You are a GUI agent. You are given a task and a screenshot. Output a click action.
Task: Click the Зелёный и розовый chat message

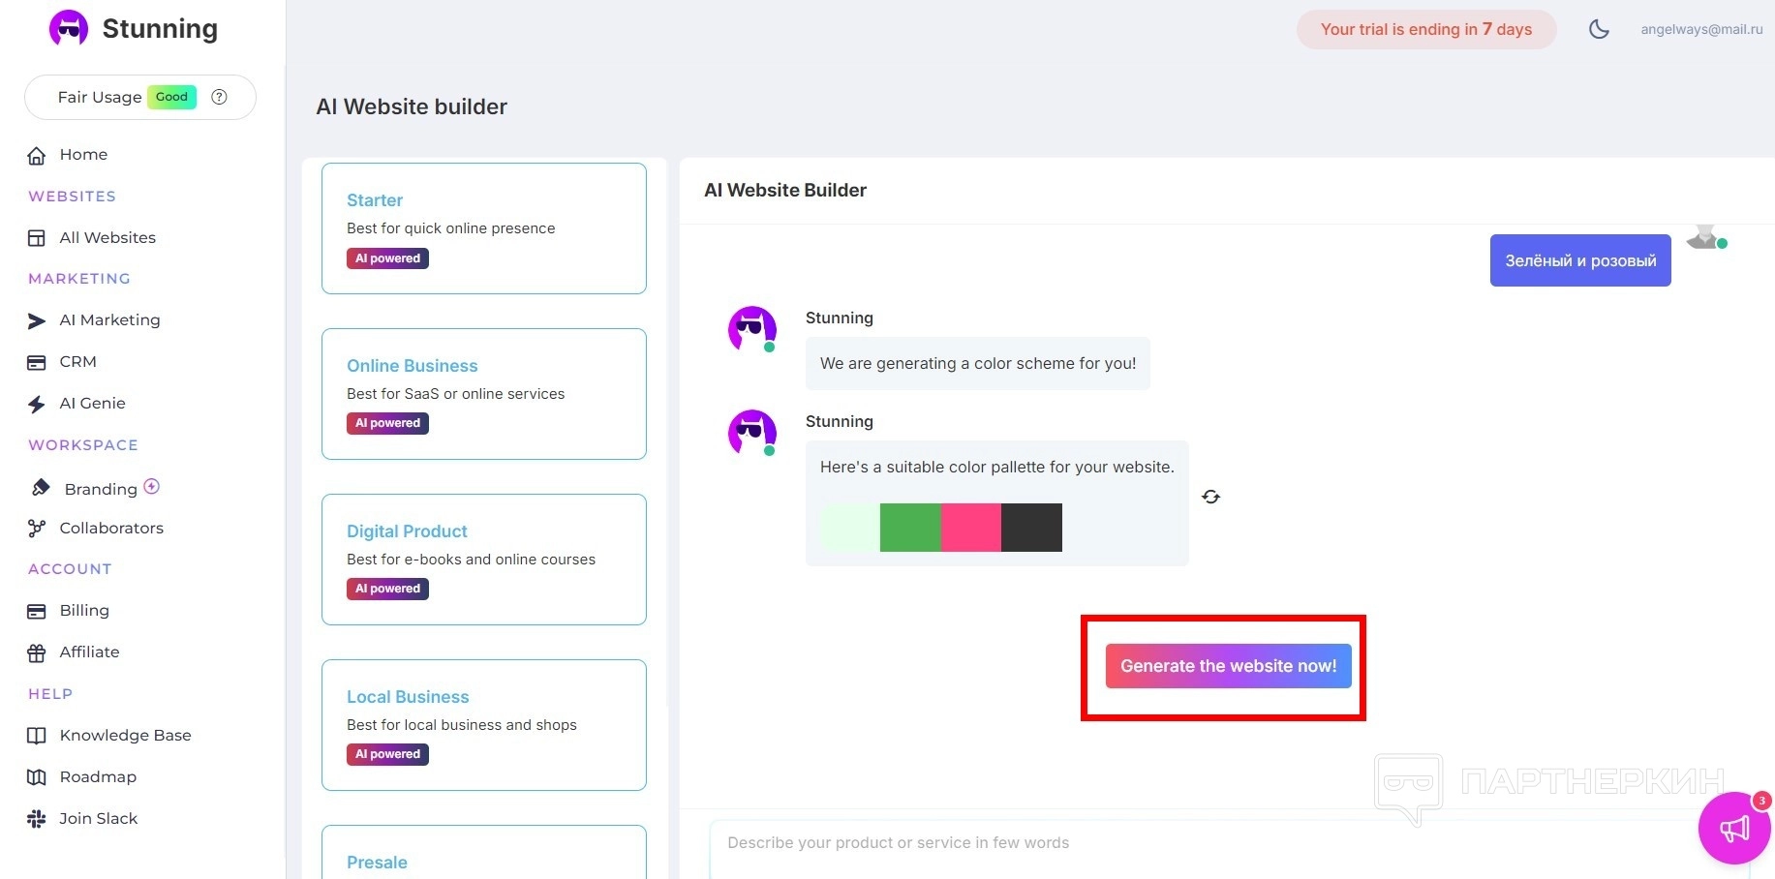(x=1580, y=260)
